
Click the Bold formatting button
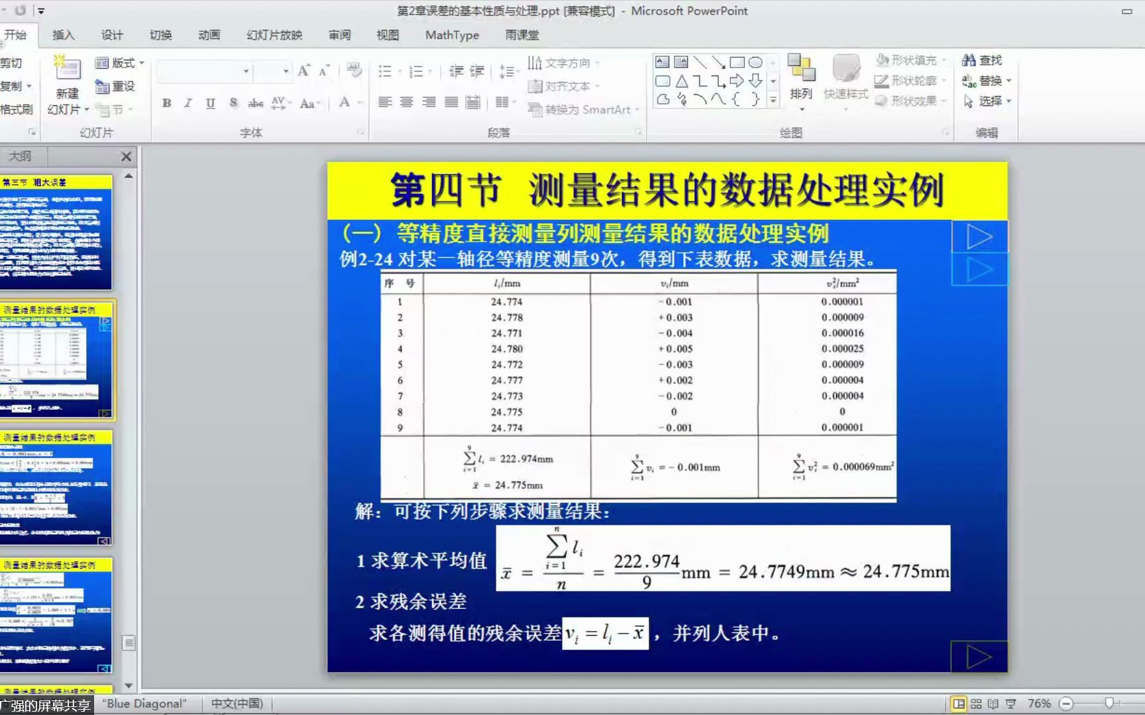(166, 103)
